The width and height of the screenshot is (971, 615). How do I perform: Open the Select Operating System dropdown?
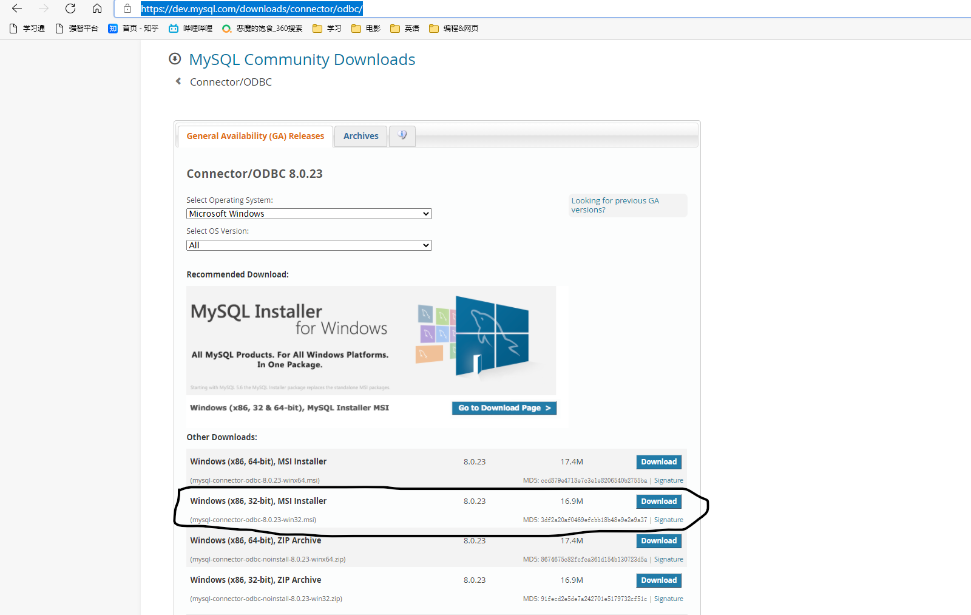pyautogui.click(x=309, y=214)
